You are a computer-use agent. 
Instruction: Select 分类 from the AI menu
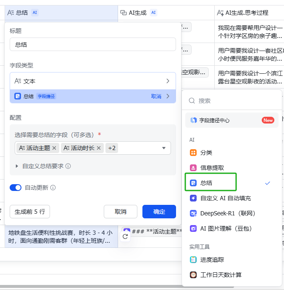click(x=232, y=153)
